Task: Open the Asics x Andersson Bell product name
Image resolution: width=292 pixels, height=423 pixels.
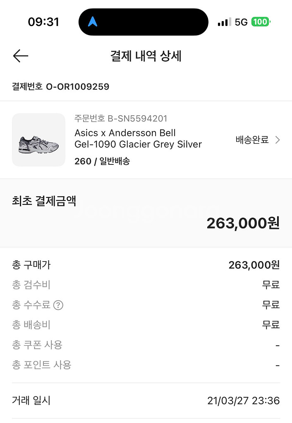Action: [x=138, y=139]
